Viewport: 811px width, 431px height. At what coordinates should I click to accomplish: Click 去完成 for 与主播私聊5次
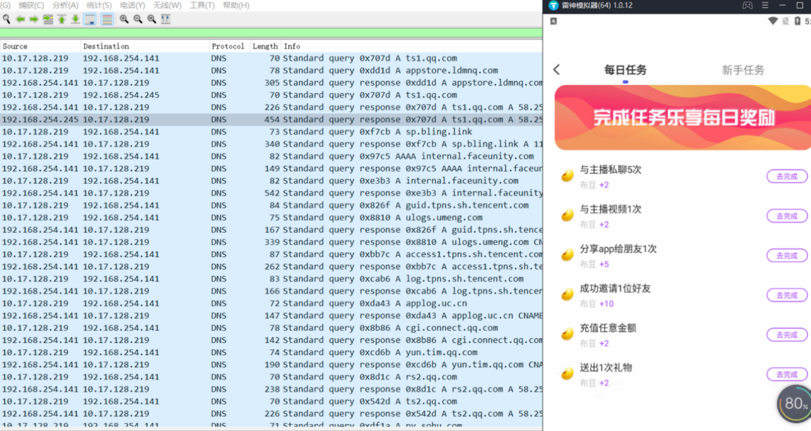tap(787, 177)
